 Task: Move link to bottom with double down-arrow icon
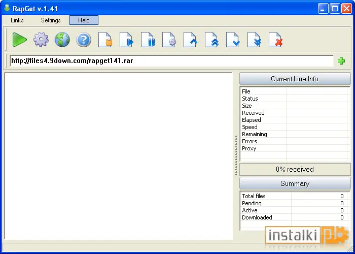tap(254, 40)
